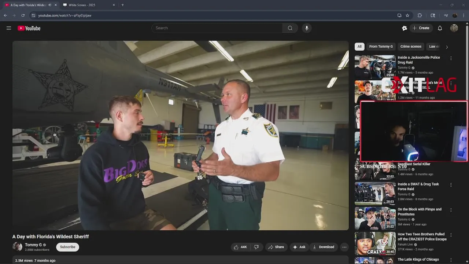Subscribe to Tommy G channel
Image resolution: width=469 pixels, height=264 pixels.
click(68, 247)
